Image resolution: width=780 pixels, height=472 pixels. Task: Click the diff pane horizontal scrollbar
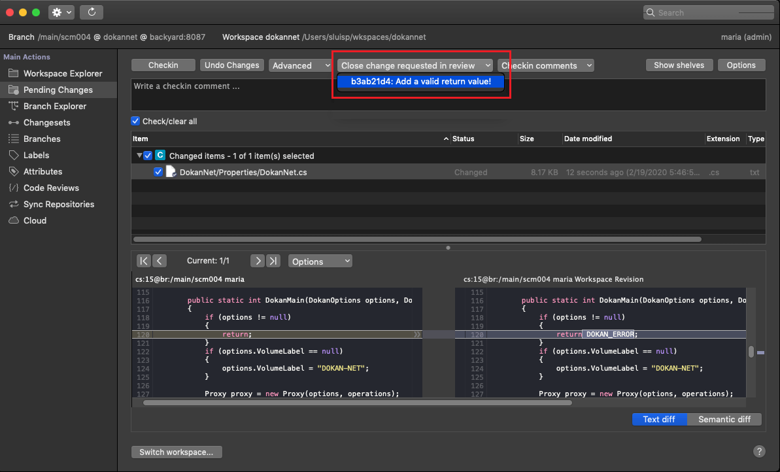click(x=357, y=402)
